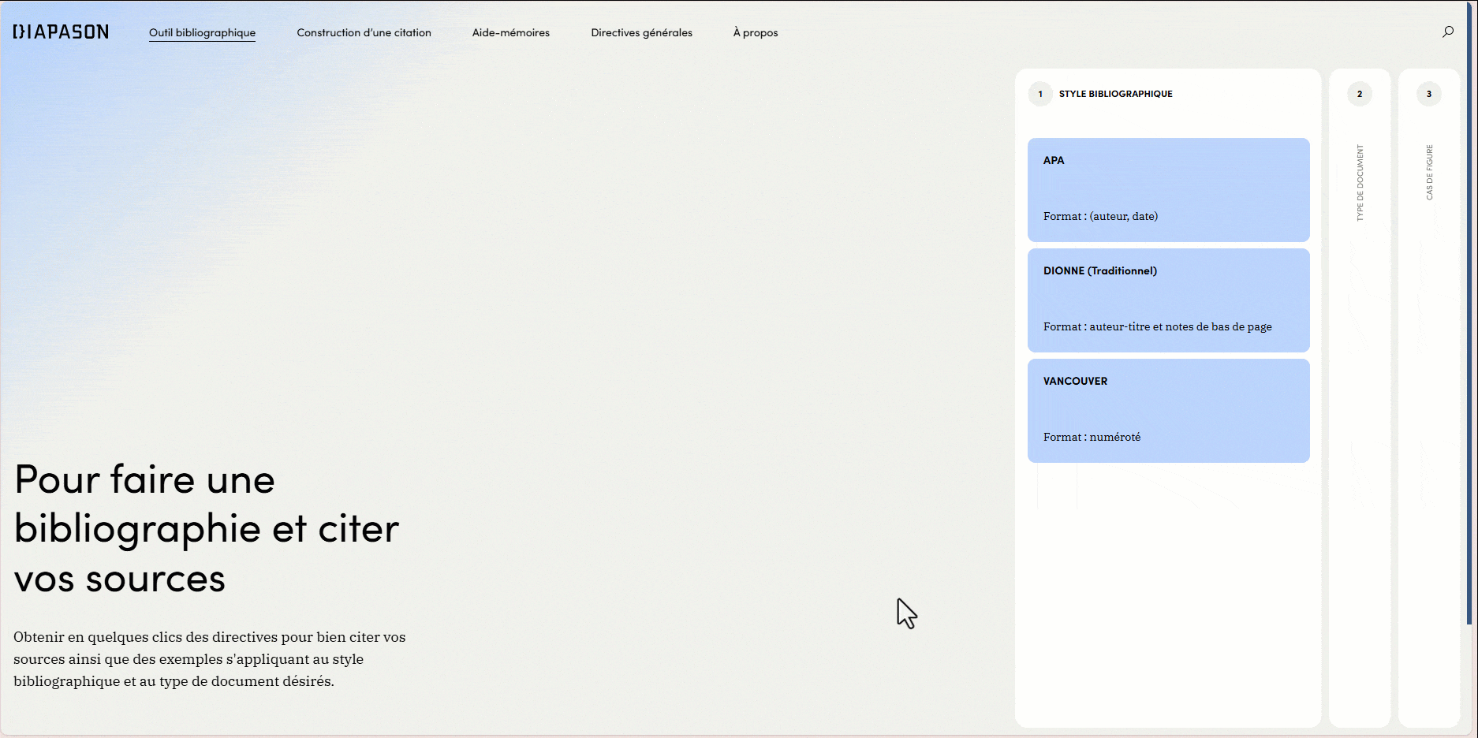The width and height of the screenshot is (1478, 738).
Task: Go to Construction d'une citation
Action: click(364, 32)
